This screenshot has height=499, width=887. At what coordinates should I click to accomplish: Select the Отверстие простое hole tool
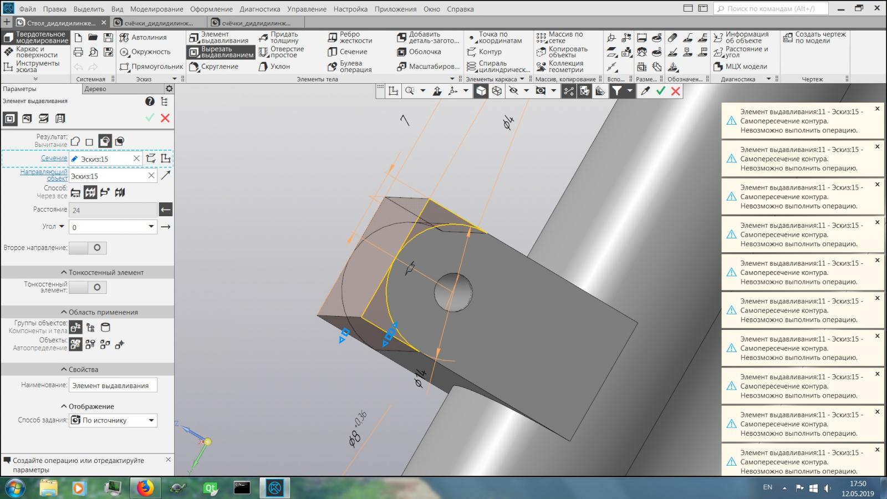coord(282,52)
